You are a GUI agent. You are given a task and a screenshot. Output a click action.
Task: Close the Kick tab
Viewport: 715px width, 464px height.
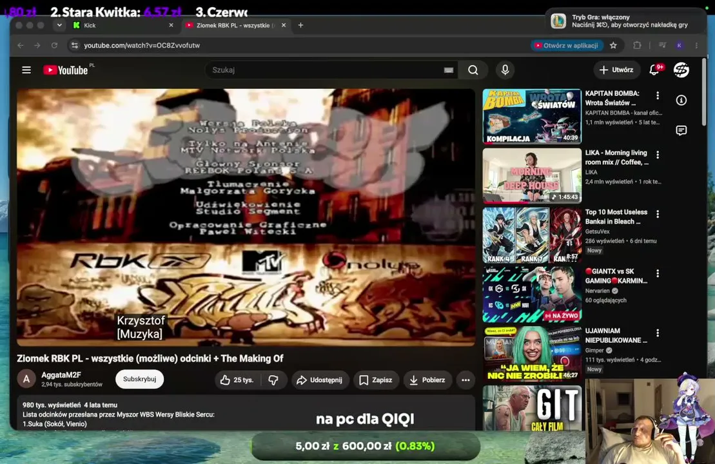click(171, 25)
